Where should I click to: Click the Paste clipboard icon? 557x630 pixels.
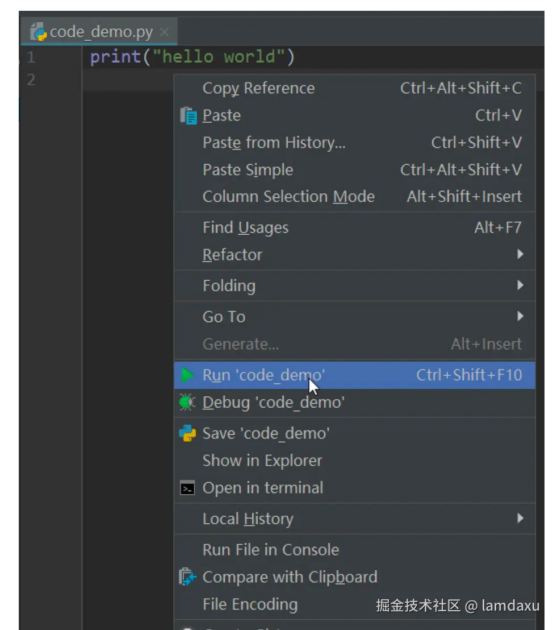pyautogui.click(x=187, y=115)
